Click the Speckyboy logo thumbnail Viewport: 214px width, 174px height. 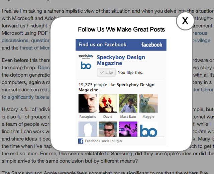coord(86,61)
